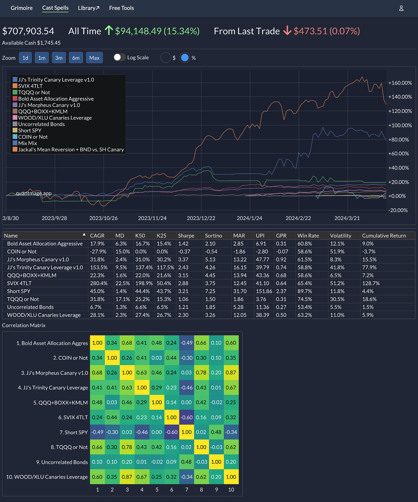Click the $707,903.54 portfolio value
This screenshot has height=502, width=418.
tap(28, 31)
